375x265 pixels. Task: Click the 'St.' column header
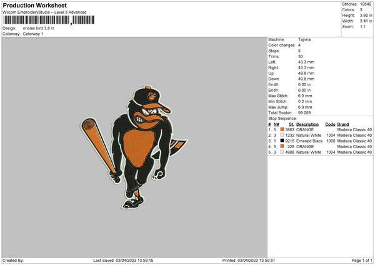click(x=291, y=124)
